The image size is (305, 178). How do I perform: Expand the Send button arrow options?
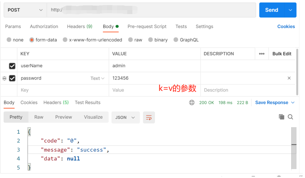(290, 10)
